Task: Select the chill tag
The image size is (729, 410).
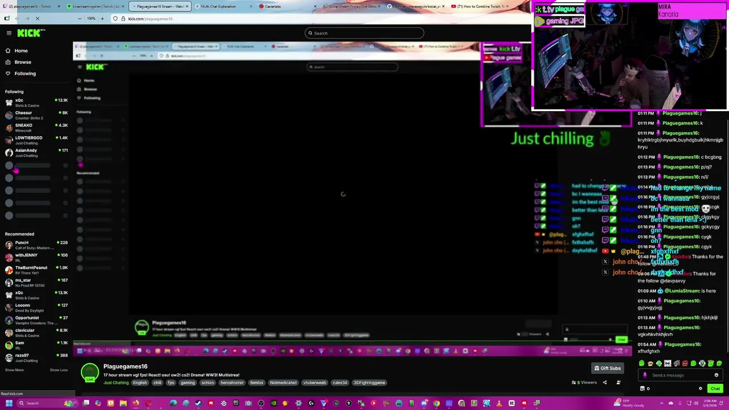Action: 158,383
